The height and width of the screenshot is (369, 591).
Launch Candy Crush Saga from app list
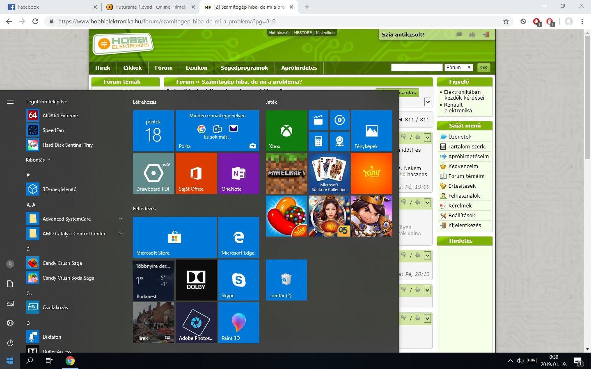(74, 263)
